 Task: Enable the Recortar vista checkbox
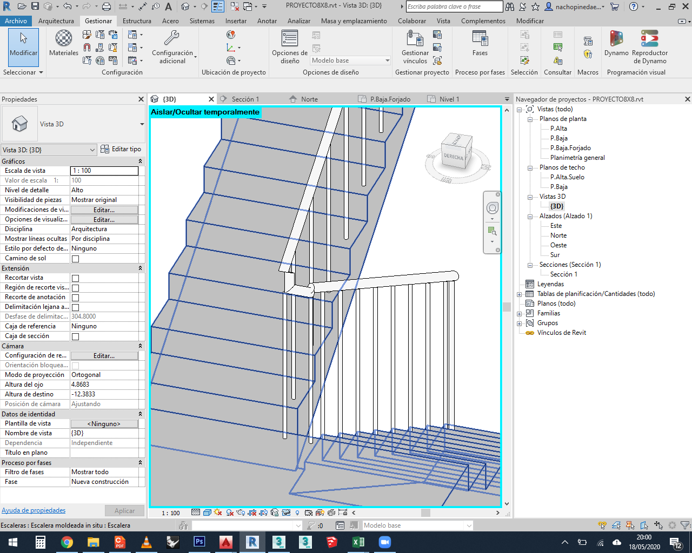tap(75, 277)
